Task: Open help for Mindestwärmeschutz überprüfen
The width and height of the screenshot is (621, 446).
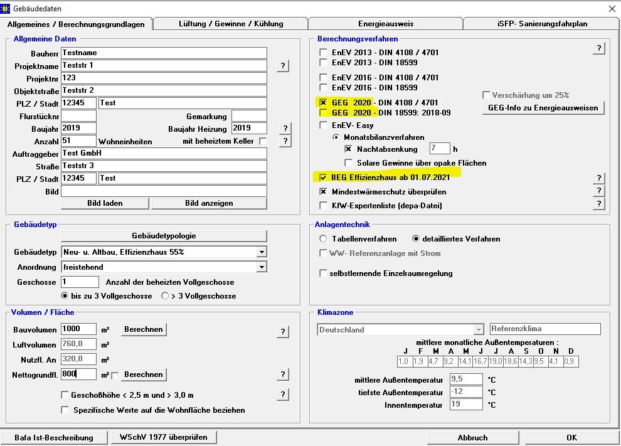Action: [599, 191]
